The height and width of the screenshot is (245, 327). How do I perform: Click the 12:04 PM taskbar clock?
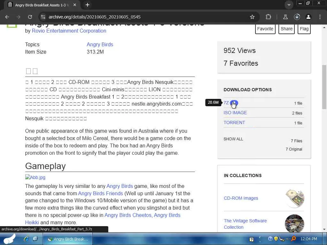click(308, 239)
